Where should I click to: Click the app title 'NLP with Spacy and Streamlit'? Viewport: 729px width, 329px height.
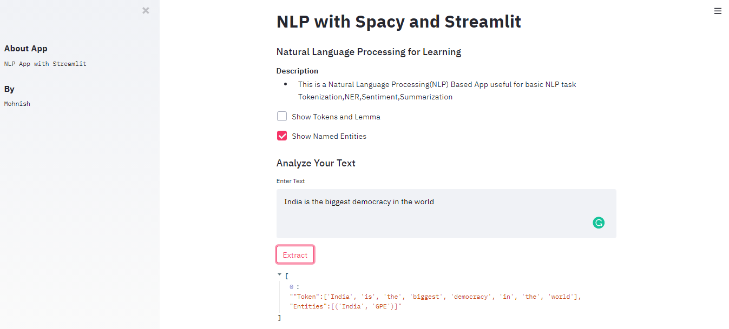[x=398, y=22]
